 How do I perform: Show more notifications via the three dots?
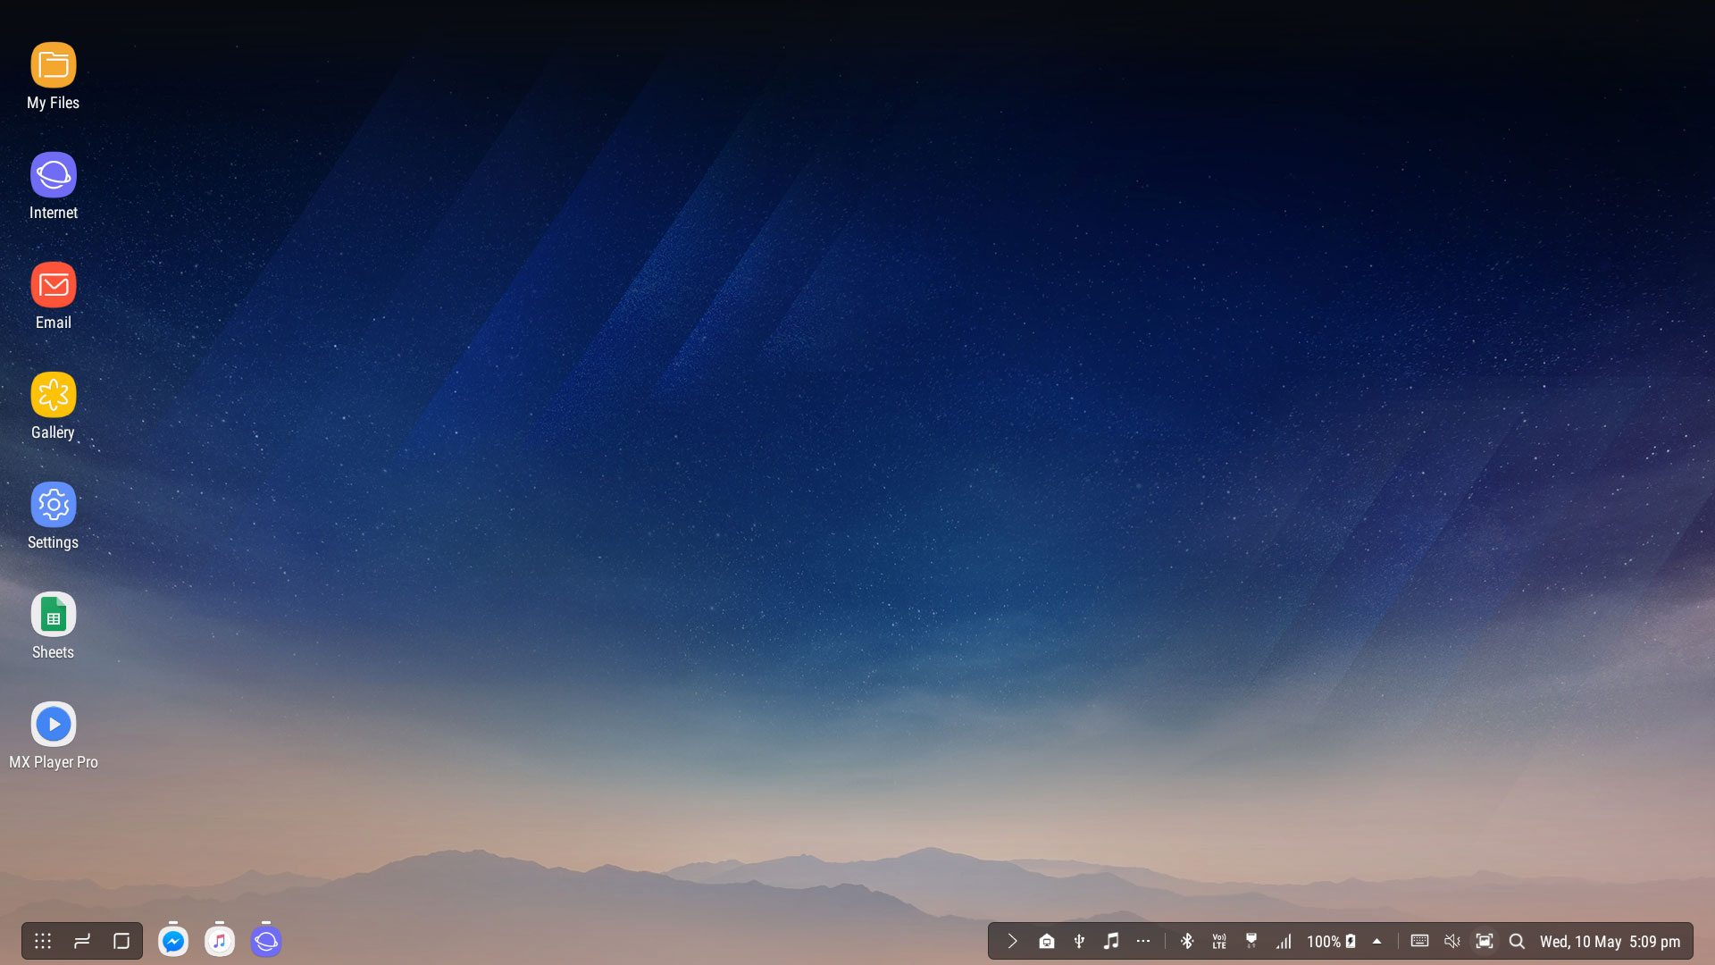tap(1143, 941)
